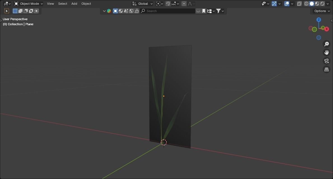Open the catalog tree dropdown

[211, 11]
